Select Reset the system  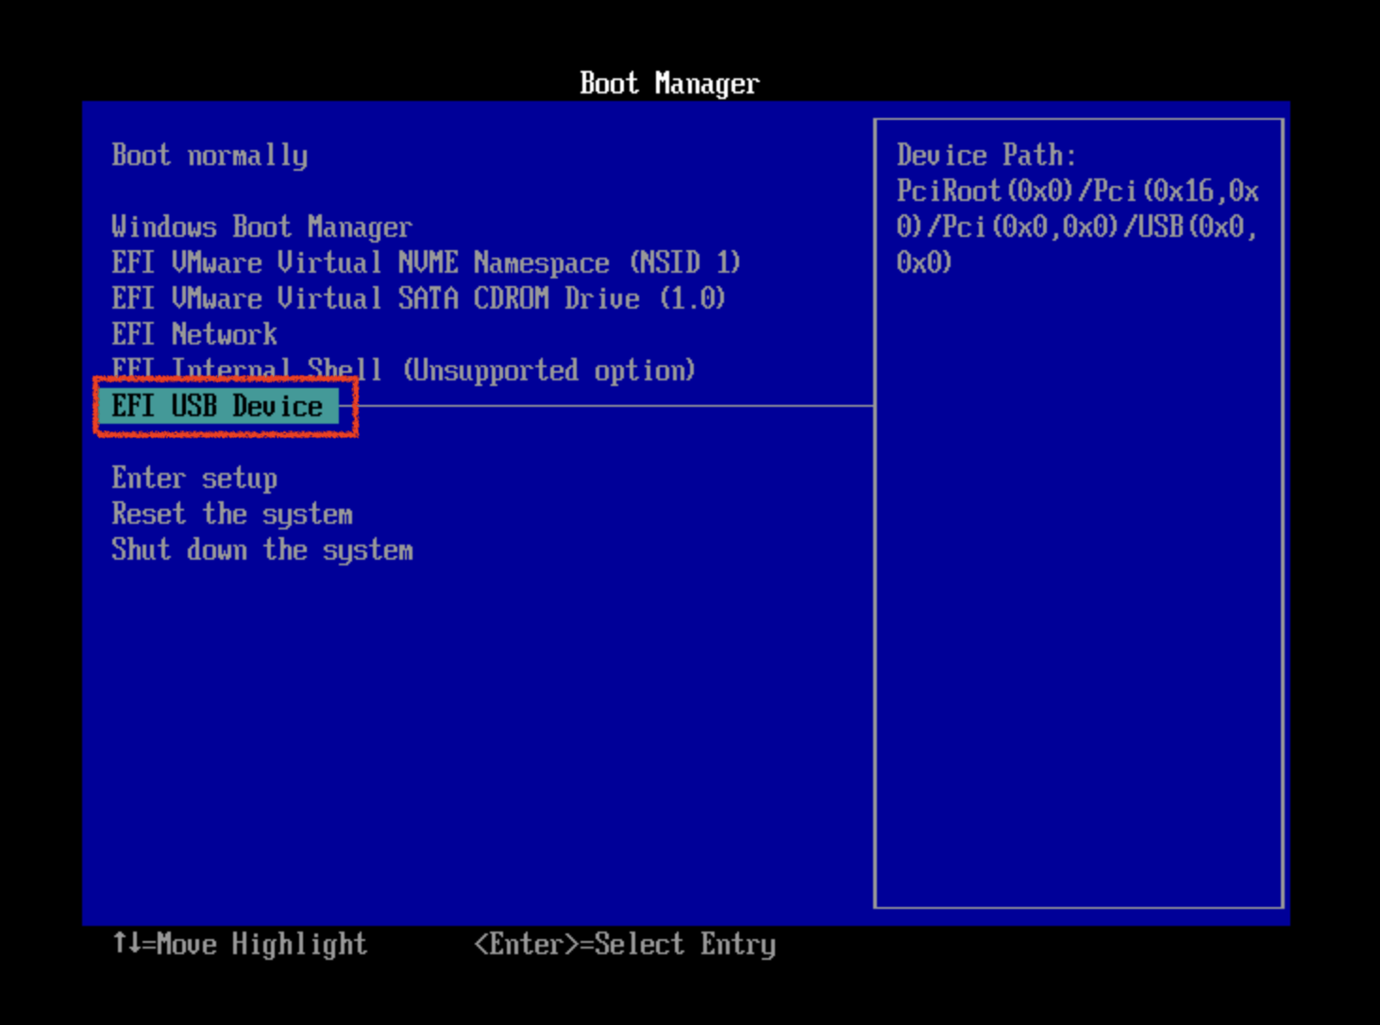232,514
